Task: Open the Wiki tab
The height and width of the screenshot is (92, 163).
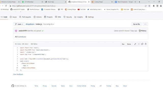Action: [x=58, y=17]
